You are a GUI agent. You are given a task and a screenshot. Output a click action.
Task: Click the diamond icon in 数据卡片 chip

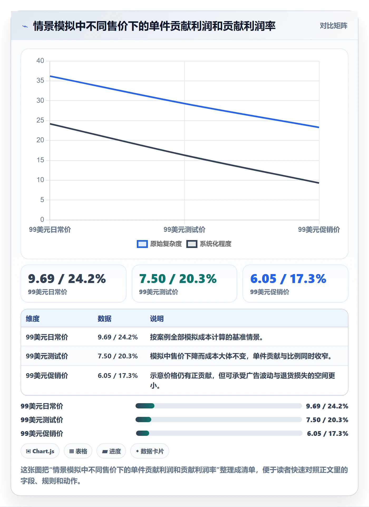point(137,451)
